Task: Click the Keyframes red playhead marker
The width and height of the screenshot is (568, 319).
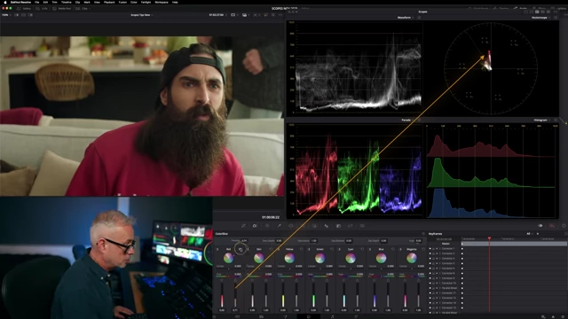Action: [x=489, y=238]
